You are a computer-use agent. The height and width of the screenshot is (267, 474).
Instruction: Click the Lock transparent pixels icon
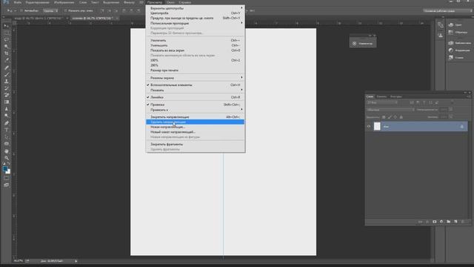point(384,117)
